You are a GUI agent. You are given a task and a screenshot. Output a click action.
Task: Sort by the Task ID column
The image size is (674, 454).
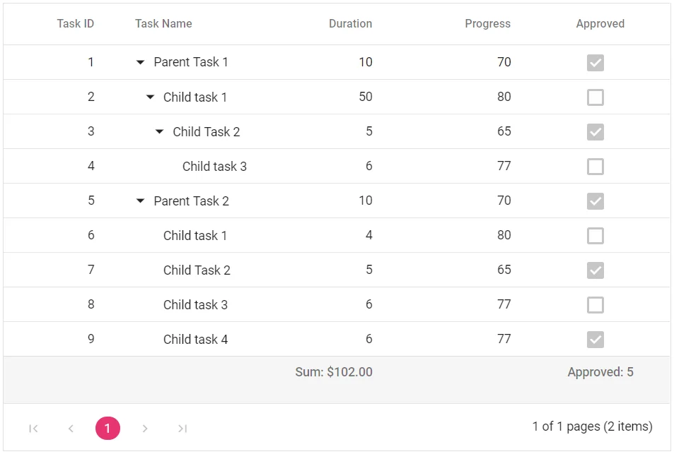[x=76, y=23]
